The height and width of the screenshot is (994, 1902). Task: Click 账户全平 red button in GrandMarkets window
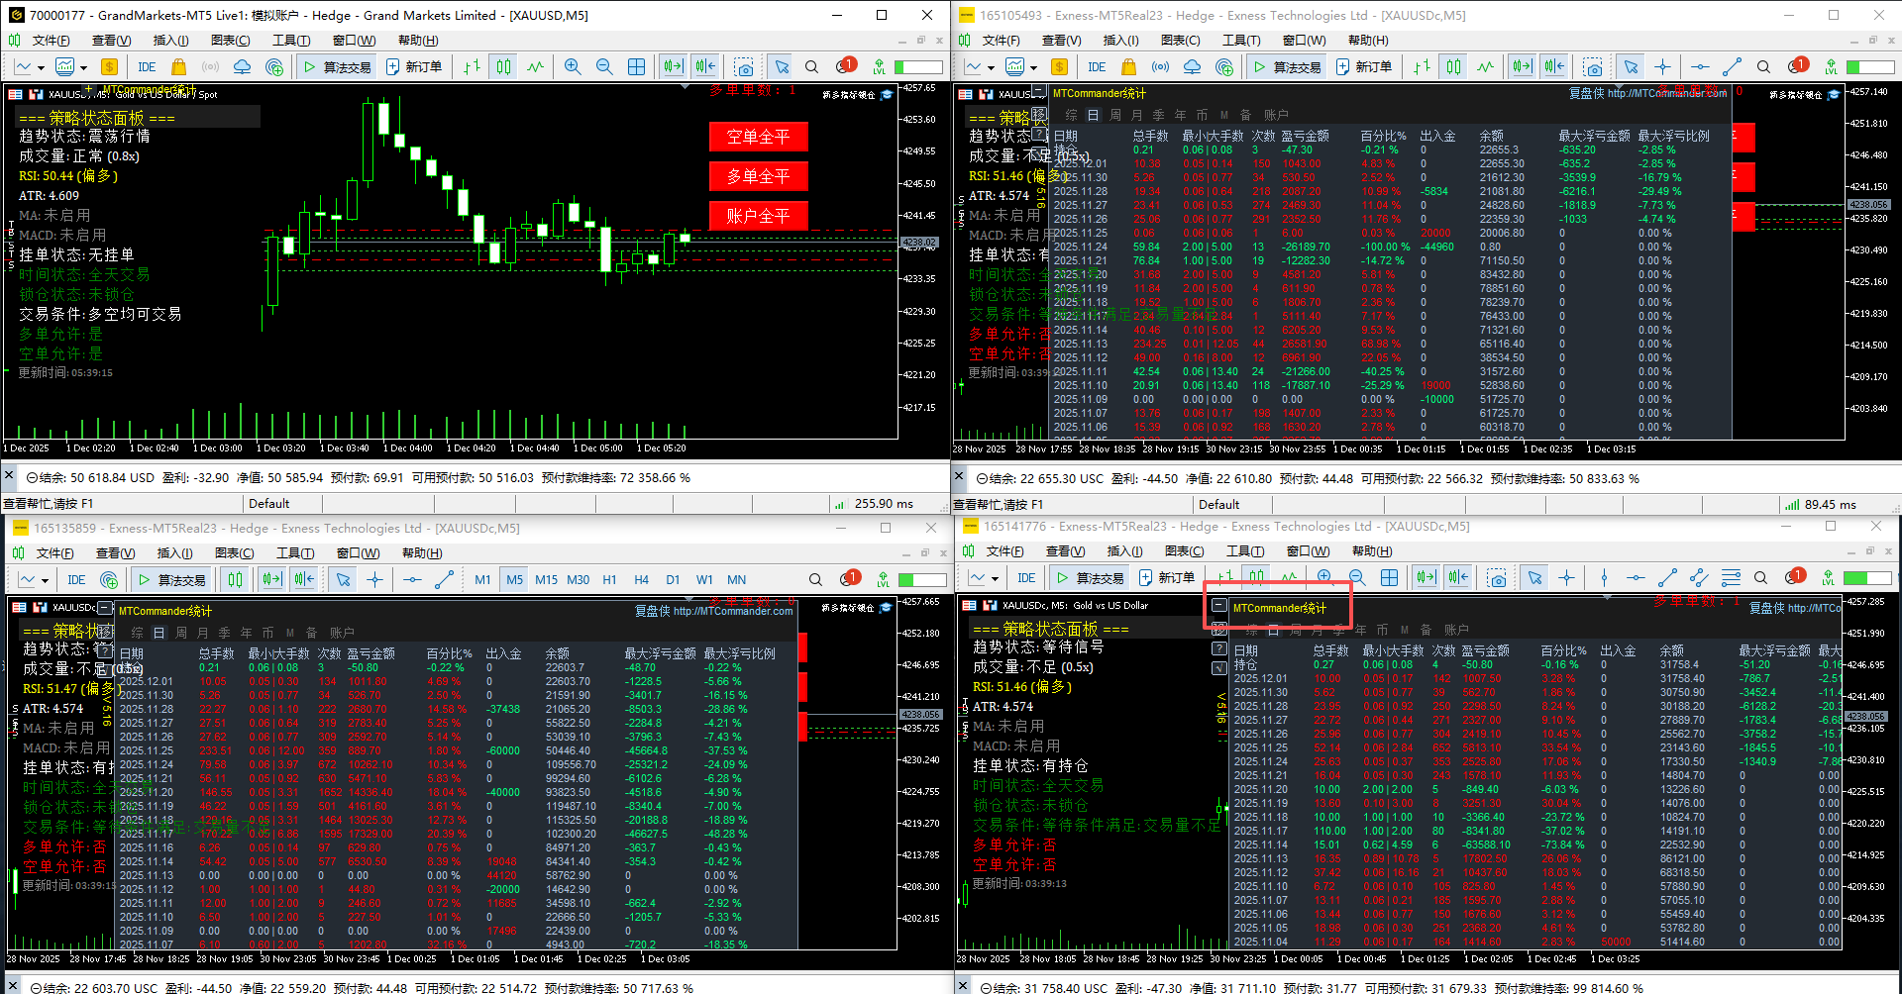click(758, 216)
